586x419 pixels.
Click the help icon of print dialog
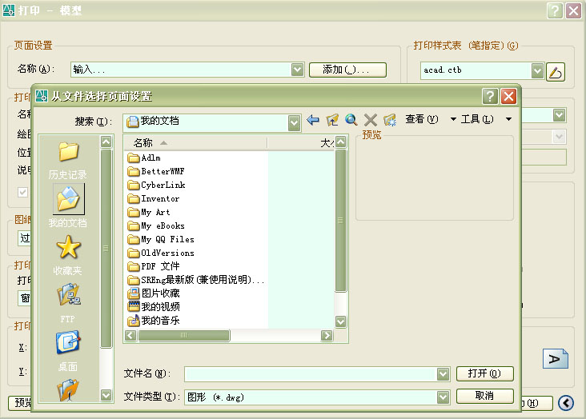click(555, 10)
